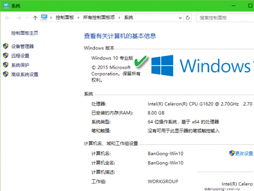Open 系统保护 link
Image resolution: width=254 pixels, height=191 pixels.
tap(20, 65)
